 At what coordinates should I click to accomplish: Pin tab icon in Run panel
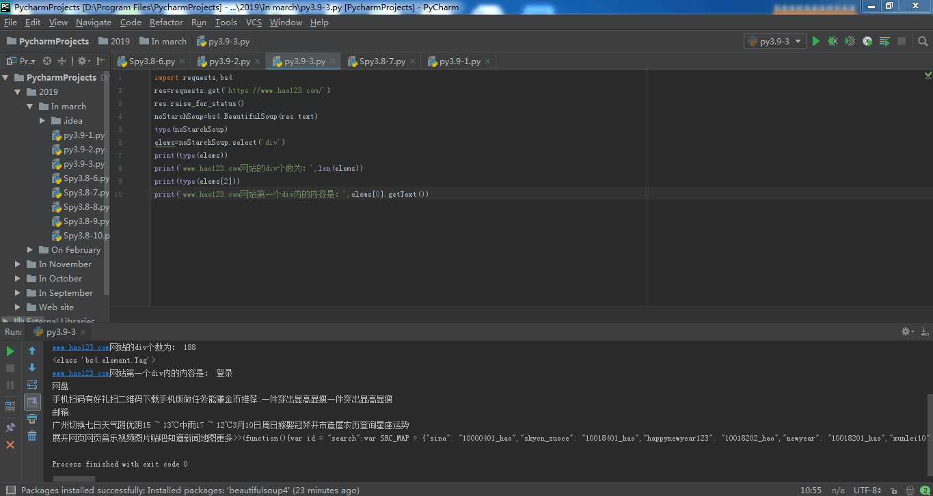tap(10, 428)
